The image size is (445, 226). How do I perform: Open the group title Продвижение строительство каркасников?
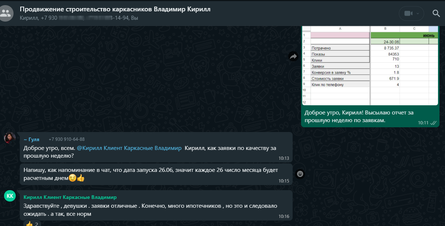(115, 9)
